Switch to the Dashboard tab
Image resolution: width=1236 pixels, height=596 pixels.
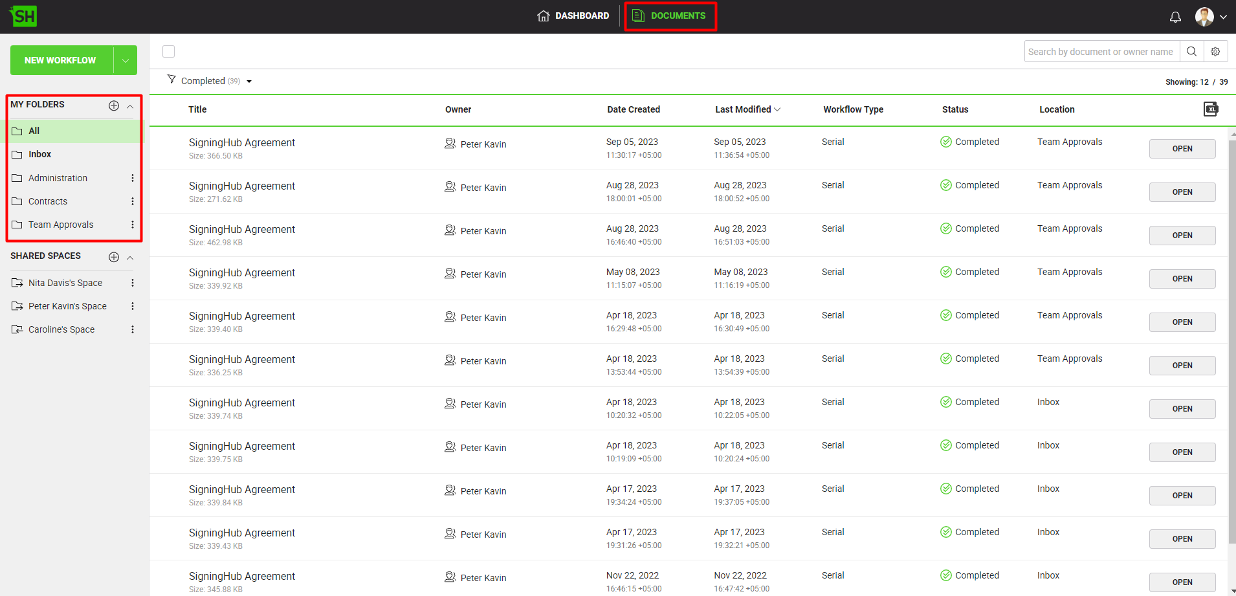[x=573, y=16]
